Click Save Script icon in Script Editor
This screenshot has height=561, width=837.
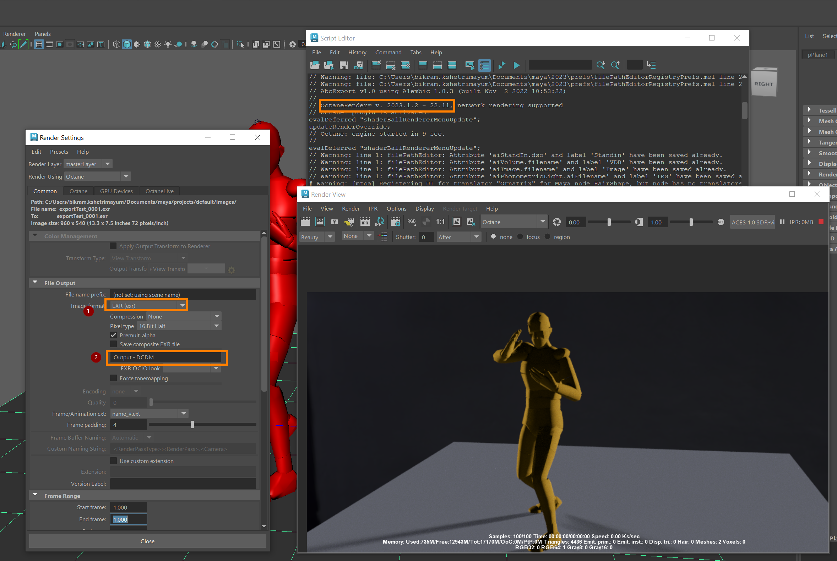[343, 65]
